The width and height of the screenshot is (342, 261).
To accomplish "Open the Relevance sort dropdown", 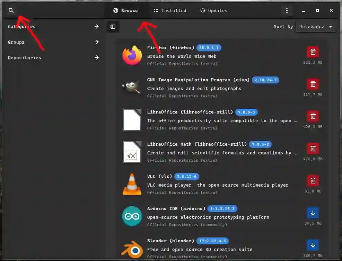I will tap(316, 27).
